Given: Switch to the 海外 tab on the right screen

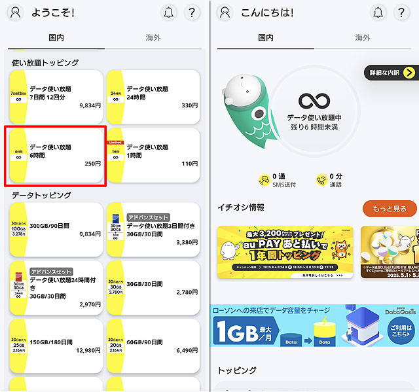Looking at the screenshot, I should click(363, 38).
